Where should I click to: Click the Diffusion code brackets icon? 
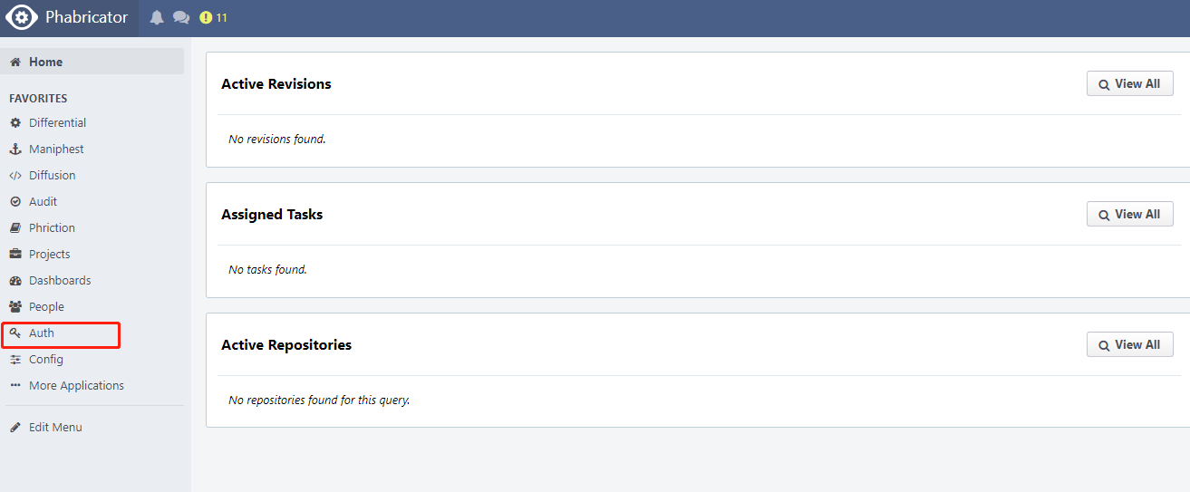click(15, 175)
